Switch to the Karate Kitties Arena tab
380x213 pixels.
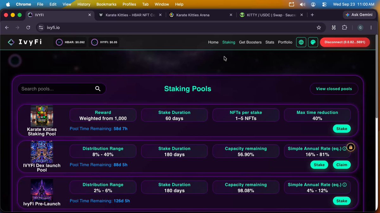pyautogui.click(x=201, y=15)
